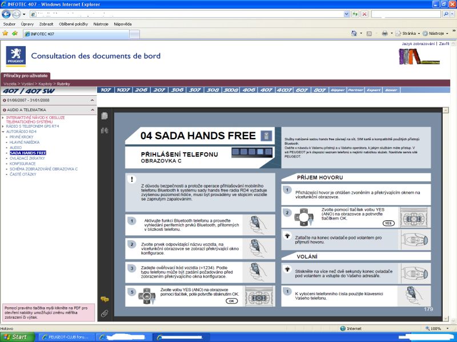Open the Oblíbené položky menu

pyautogui.click(x=73, y=24)
